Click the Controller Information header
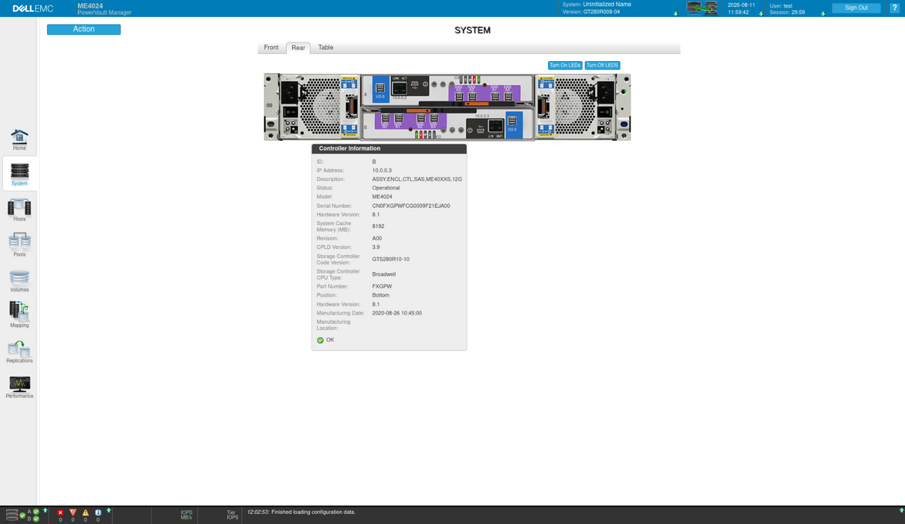 click(389, 148)
